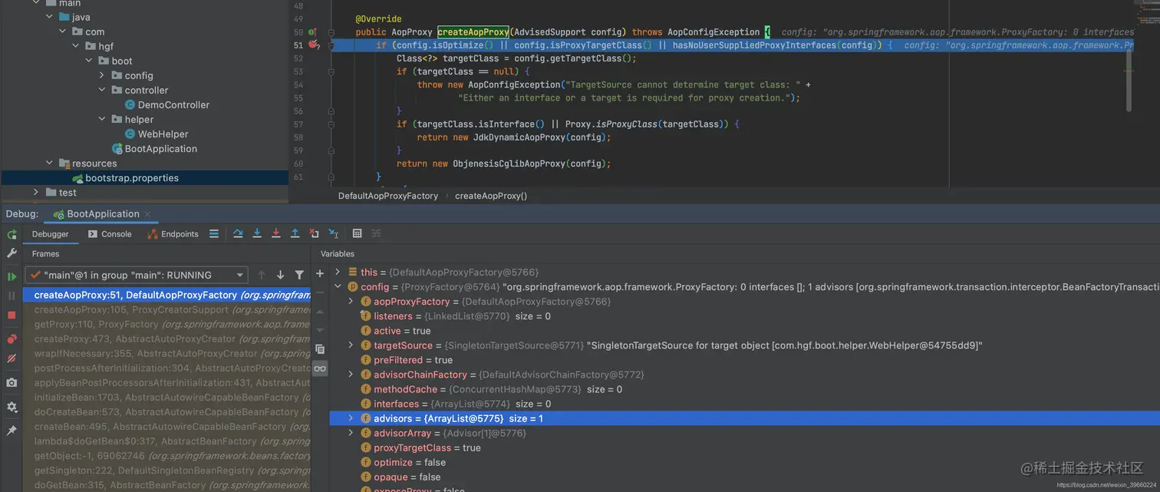Click override gutter icon at line 50
The image size is (1160, 492).
[312, 32]
